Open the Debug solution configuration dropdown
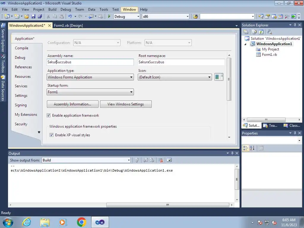 126,17
